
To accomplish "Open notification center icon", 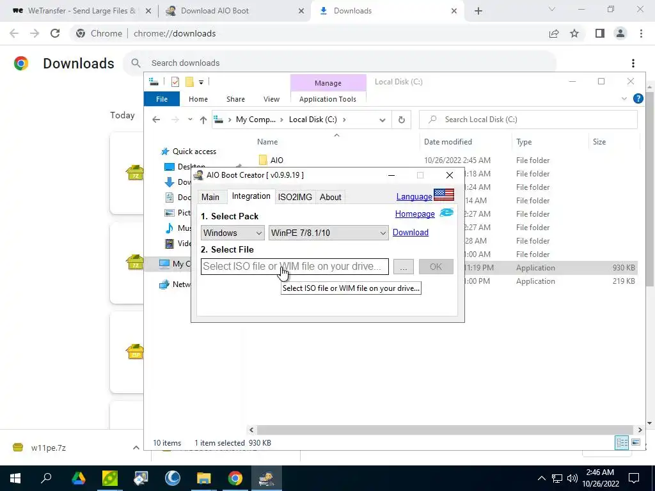I will coord(634,478).
